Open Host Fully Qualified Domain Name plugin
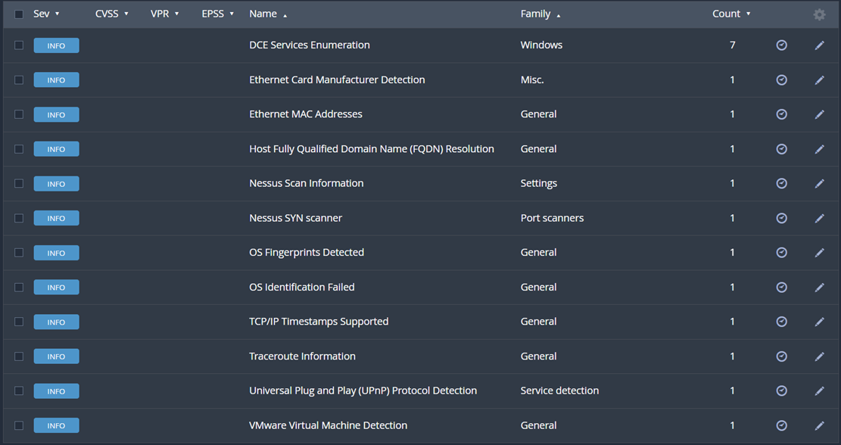Viewport: 841px width, 445px height. 371,149
